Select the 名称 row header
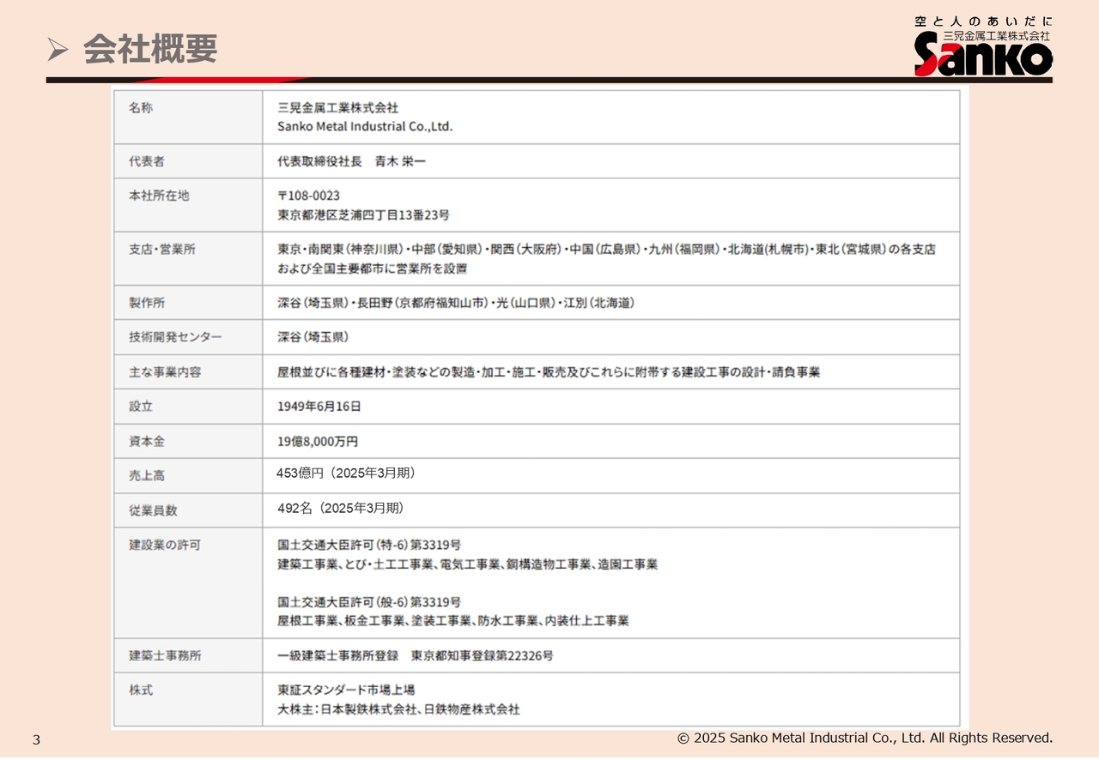1099x760 pixels. point(139,108)
